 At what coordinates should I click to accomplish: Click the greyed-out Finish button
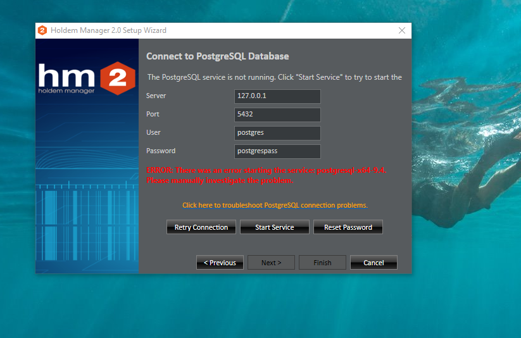[322, 262]
